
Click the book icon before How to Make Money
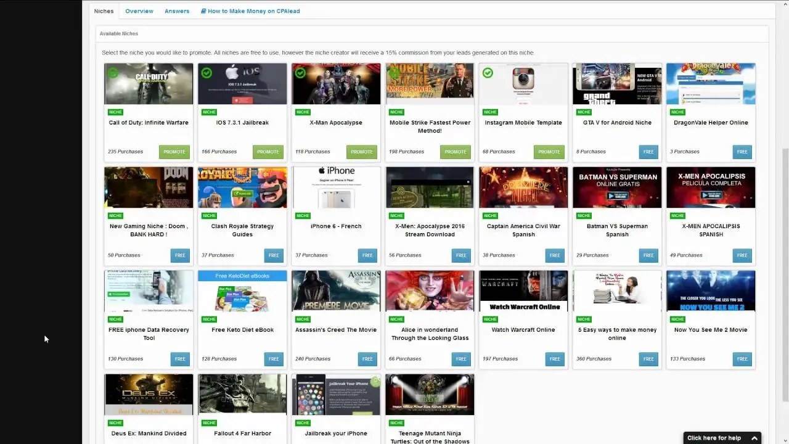[203, 11]
